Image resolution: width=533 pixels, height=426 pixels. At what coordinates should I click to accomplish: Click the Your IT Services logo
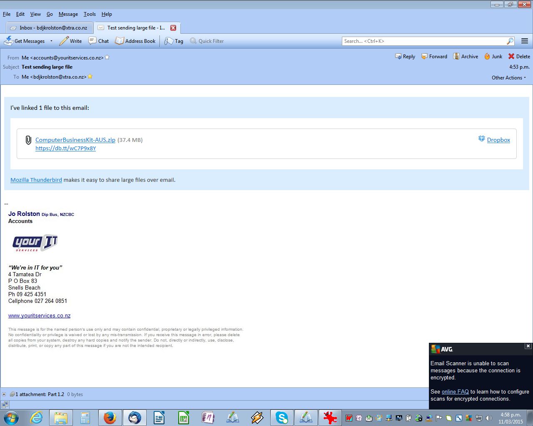point(35,243)
